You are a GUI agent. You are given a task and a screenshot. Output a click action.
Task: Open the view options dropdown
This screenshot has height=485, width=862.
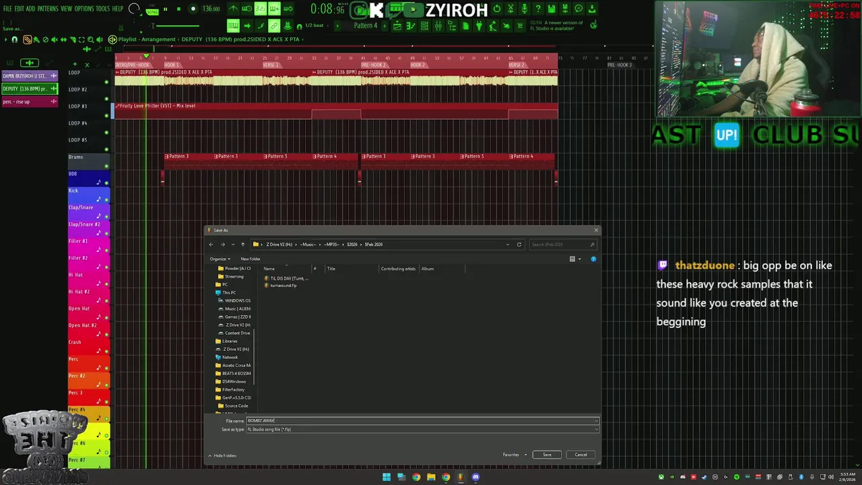pos(579,259)
